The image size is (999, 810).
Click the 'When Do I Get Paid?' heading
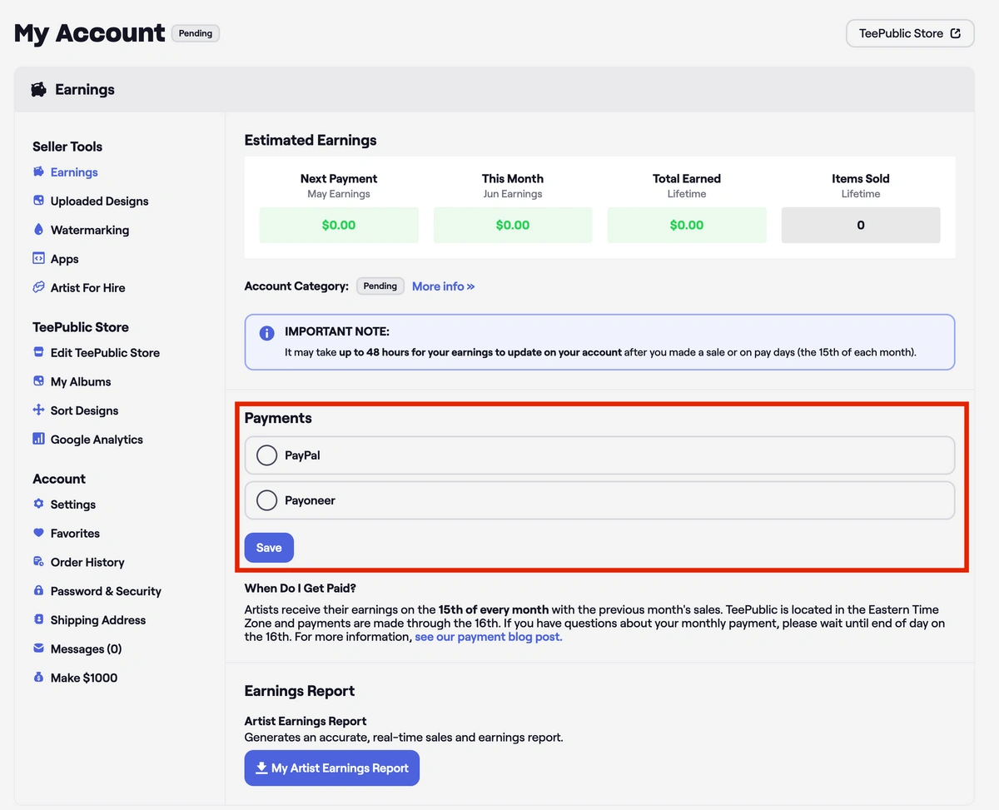coord(301,588)
